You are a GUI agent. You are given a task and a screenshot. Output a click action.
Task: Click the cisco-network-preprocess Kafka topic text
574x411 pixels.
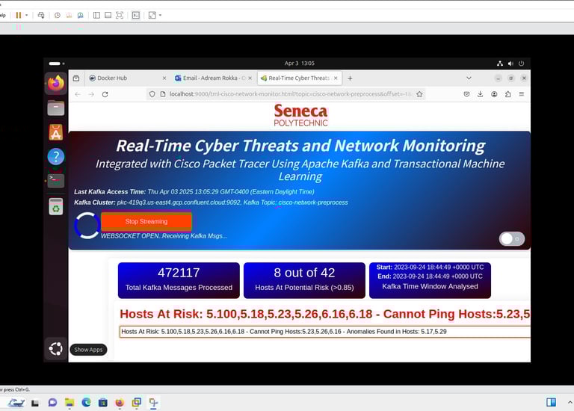[313, 203]
